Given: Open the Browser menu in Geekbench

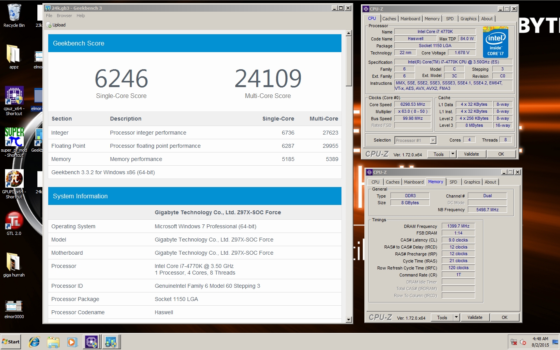Looking at the screenshot, I should [64, 16].
